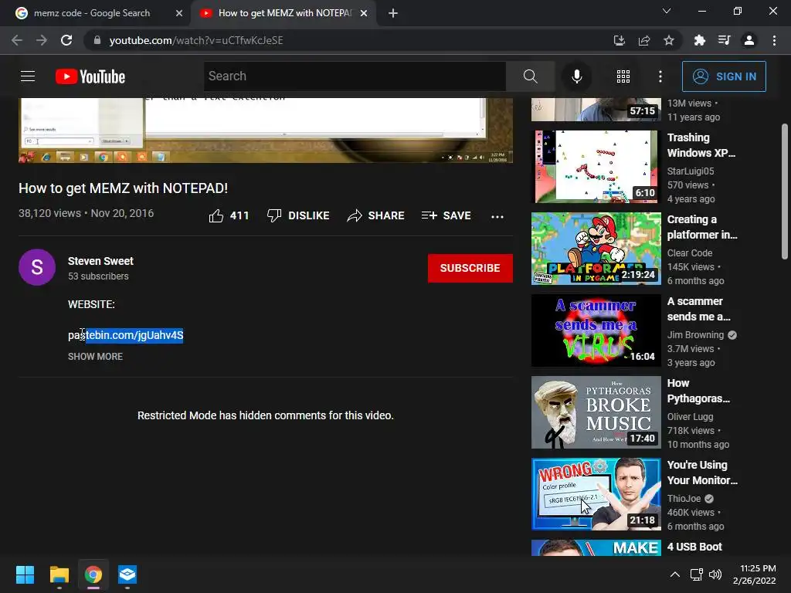Screen dimensions: 791x593
Task: Click the Jim Browning channel name
Action: pyautogui.click(x=695, y=335)
